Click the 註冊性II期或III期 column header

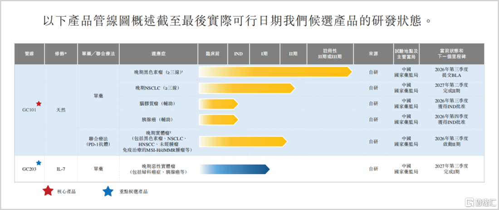click(x=330, y=54)
